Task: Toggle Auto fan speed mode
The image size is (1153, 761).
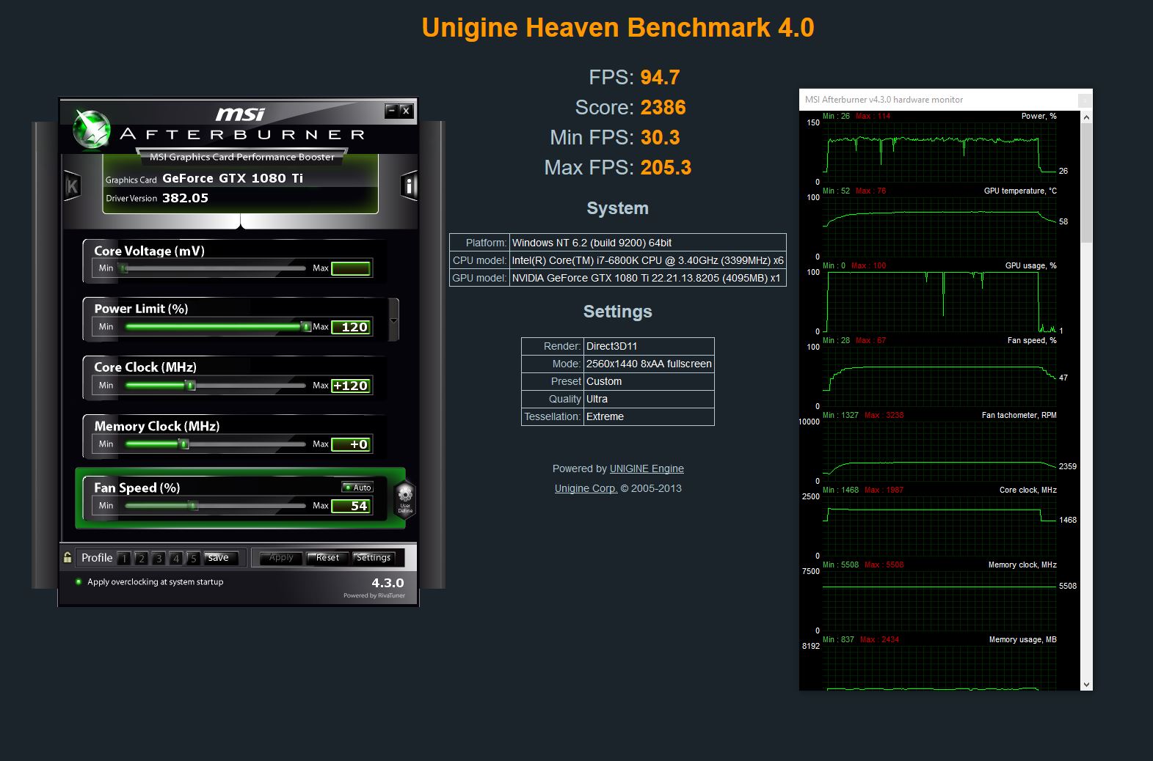Action: click(357, 487)
